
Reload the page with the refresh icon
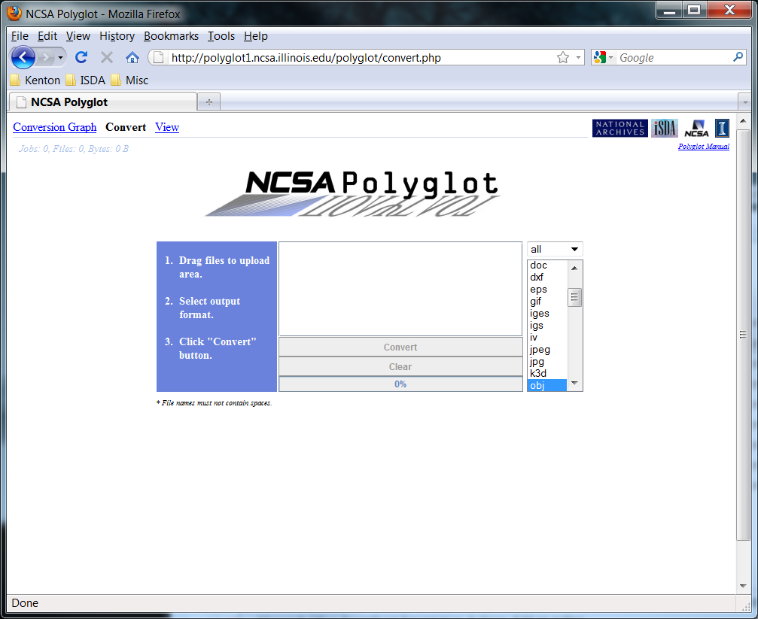tap(81, 57)
